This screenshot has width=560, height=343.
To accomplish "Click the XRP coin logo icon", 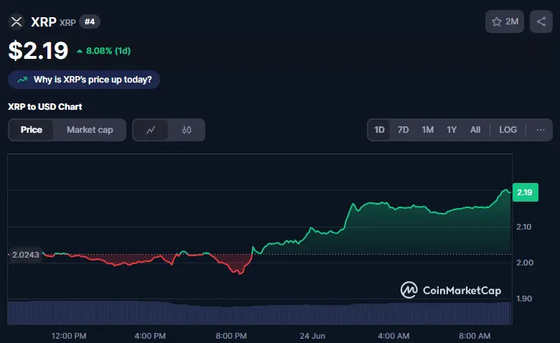I will (x=17, y=22).
